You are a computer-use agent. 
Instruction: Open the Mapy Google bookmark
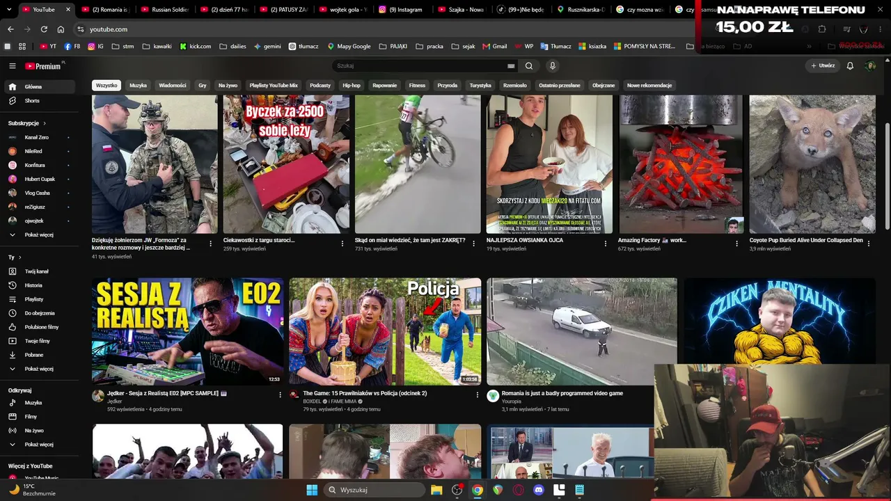pyautogui.click(x=349, y=47)
